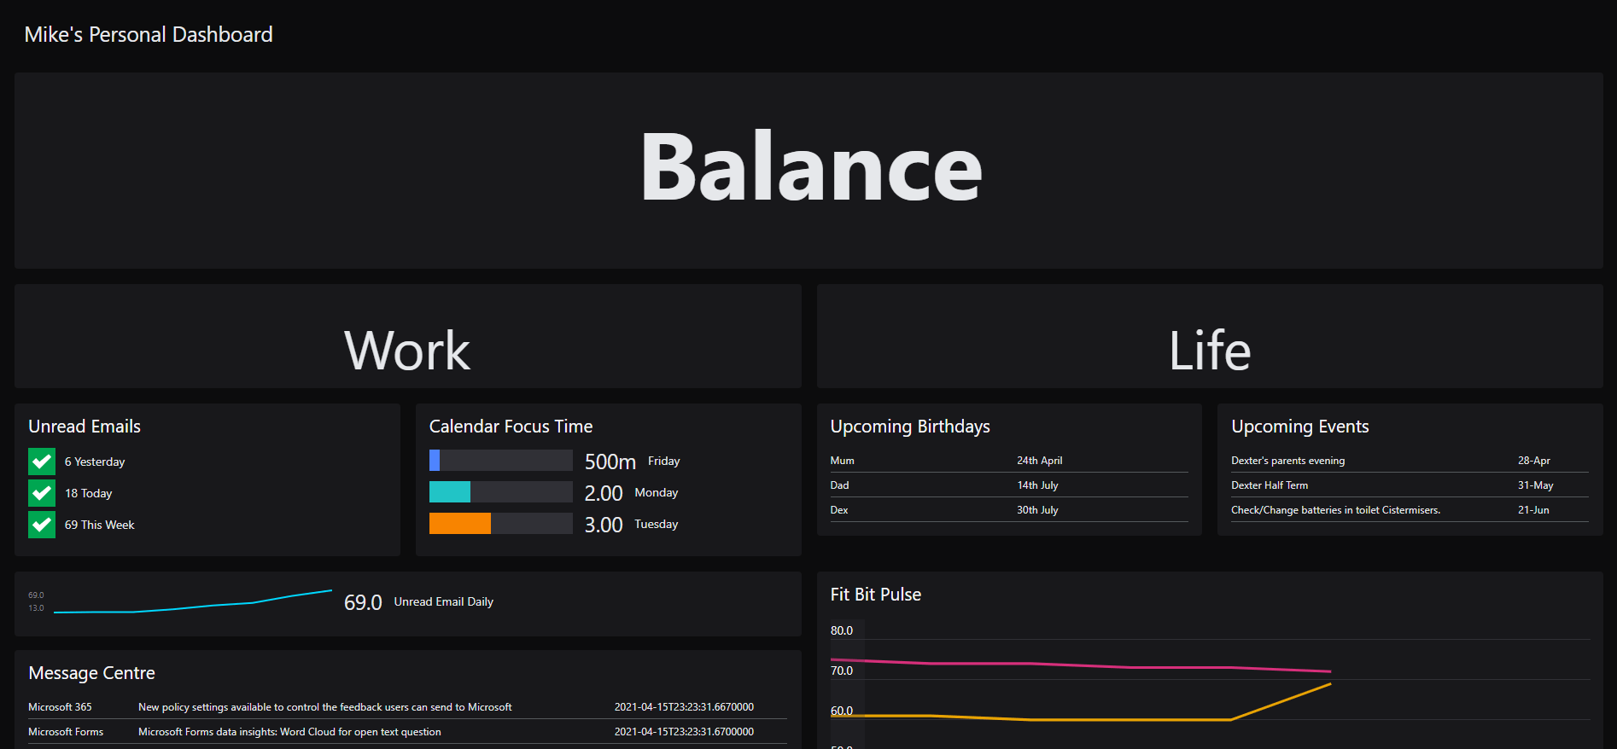
Task: Select the Dex birthday row
Action: tap(1008, 510)
